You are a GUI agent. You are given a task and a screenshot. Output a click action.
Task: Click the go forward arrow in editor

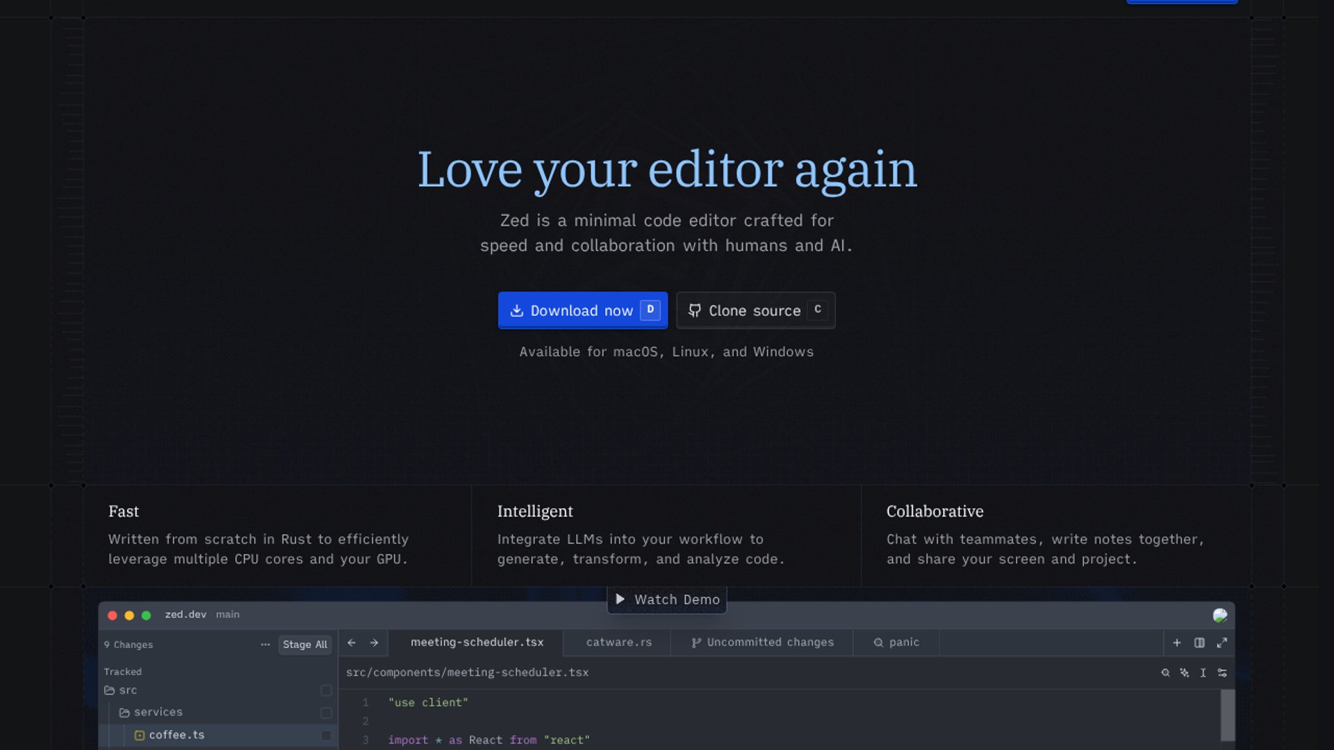[x=374, y=643]
